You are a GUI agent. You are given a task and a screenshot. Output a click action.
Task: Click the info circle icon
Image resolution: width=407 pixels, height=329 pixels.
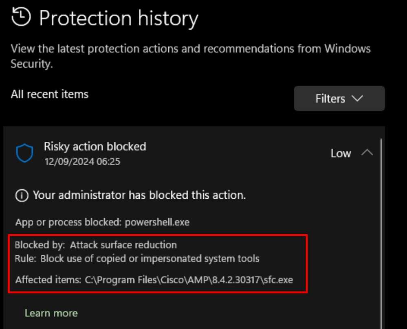pos(22,195)
